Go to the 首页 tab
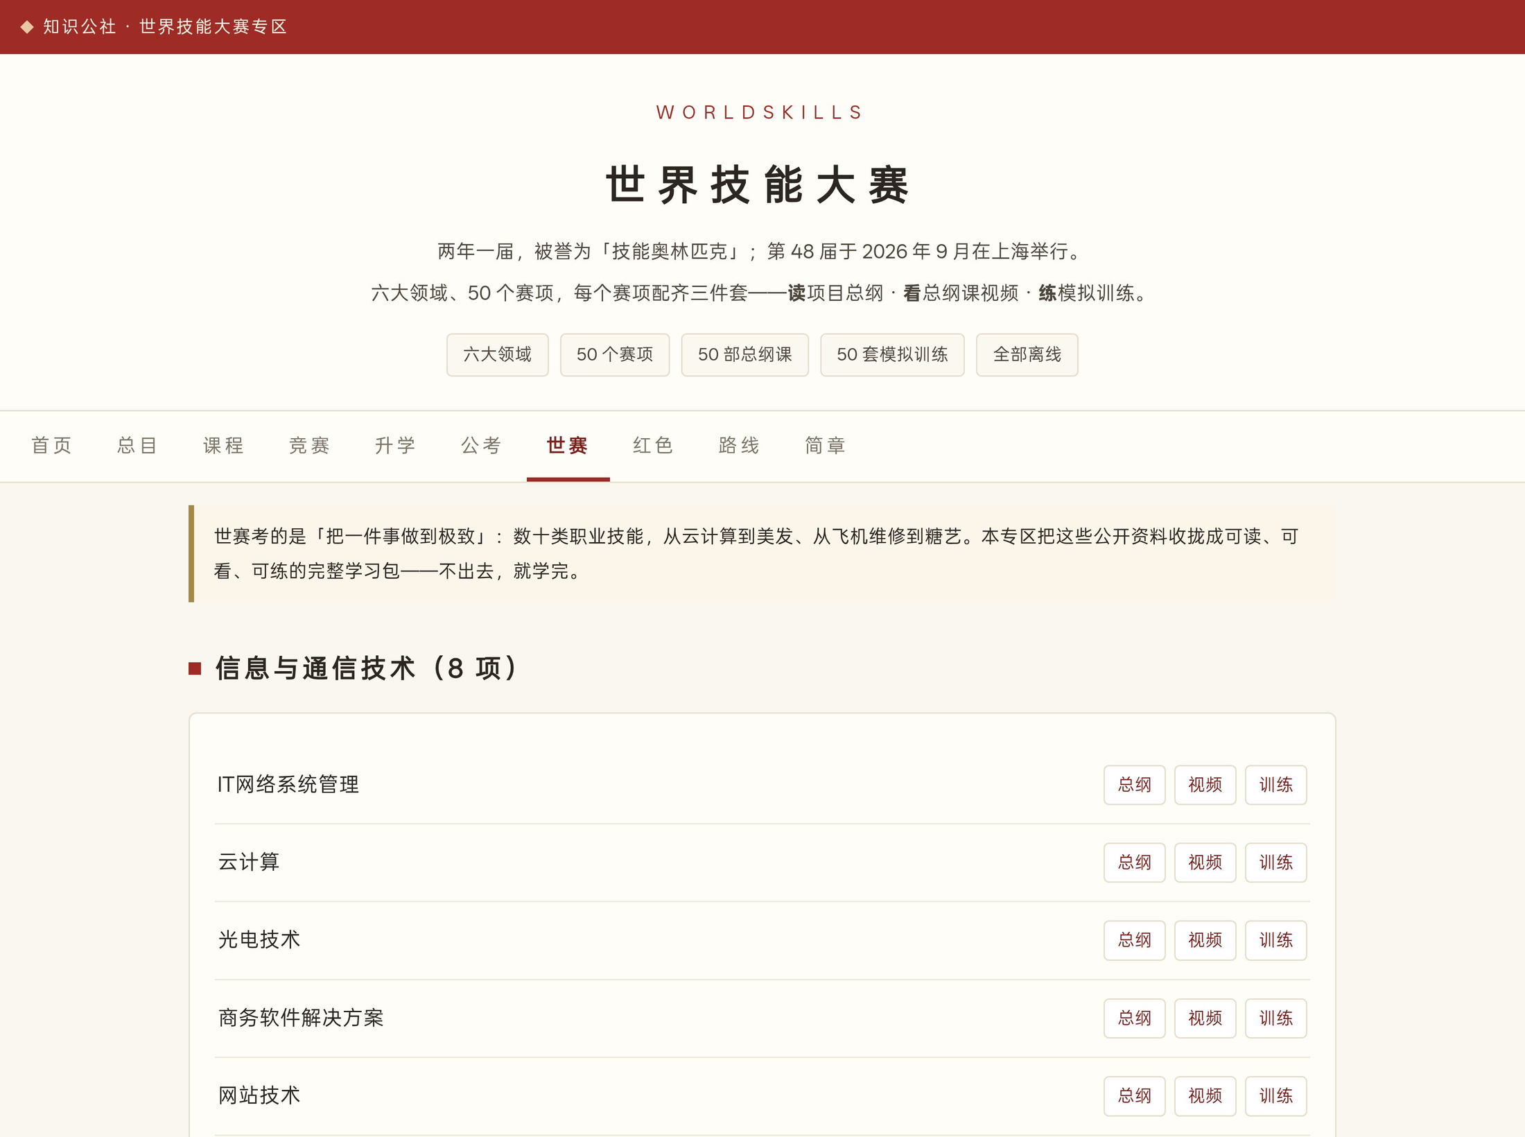 point(52,446)
